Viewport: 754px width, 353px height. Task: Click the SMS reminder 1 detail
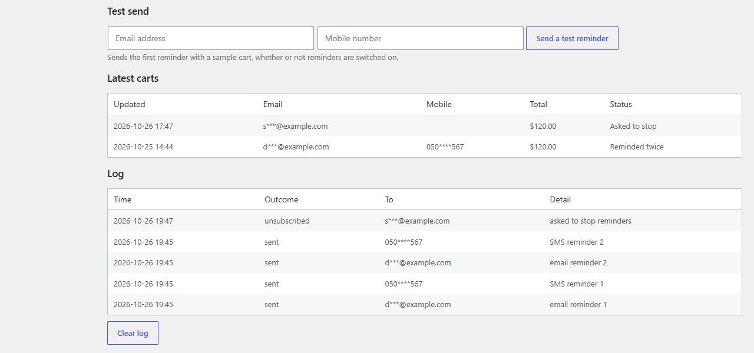[x=577, y=284]
